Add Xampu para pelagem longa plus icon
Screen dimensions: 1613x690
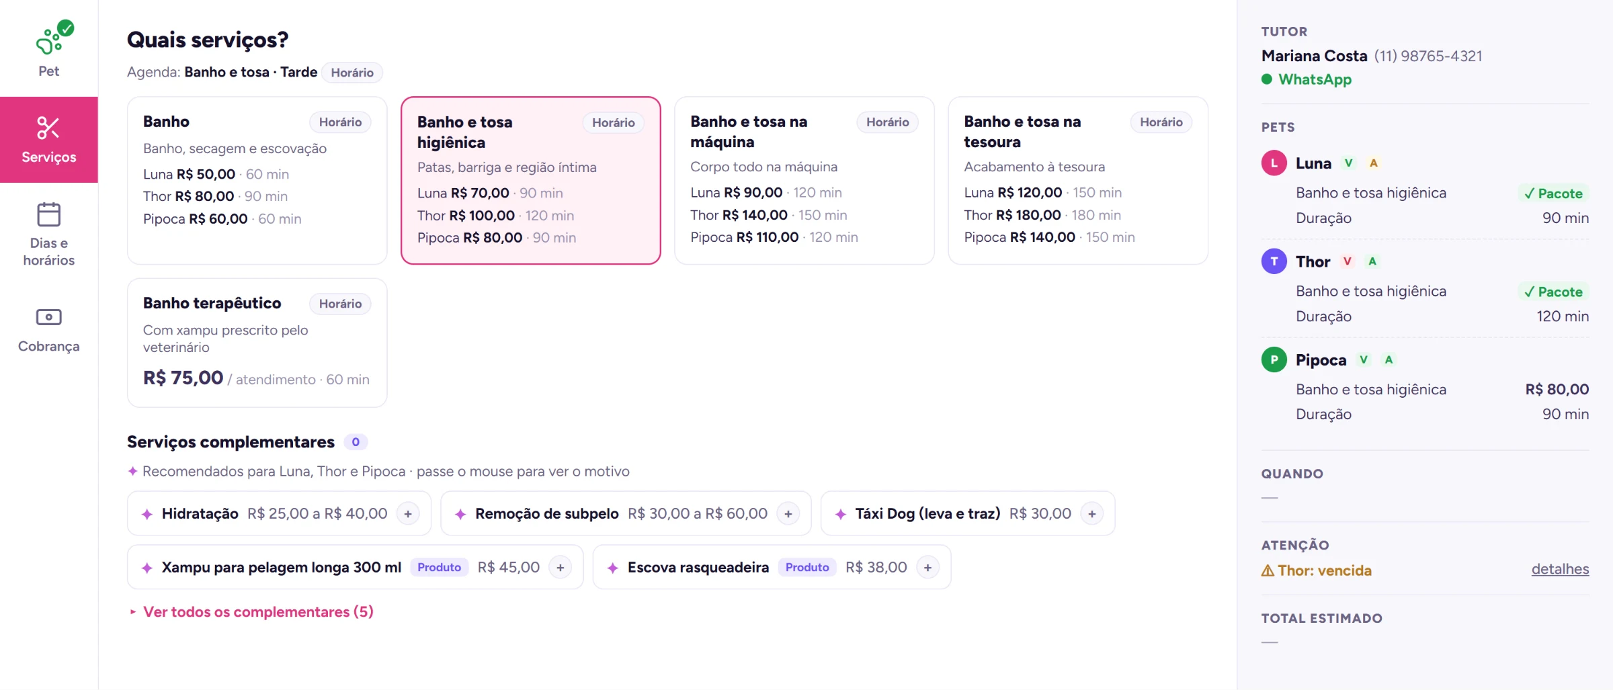(x=561, y=567)
